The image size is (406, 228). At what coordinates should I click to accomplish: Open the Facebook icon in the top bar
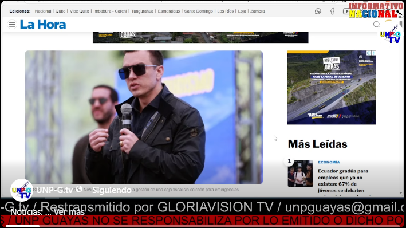(332, 11)
